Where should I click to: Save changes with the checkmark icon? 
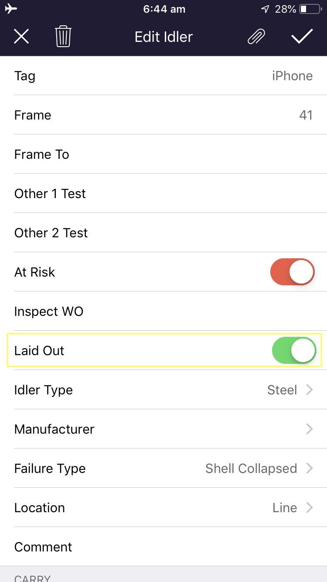[302, 37]
